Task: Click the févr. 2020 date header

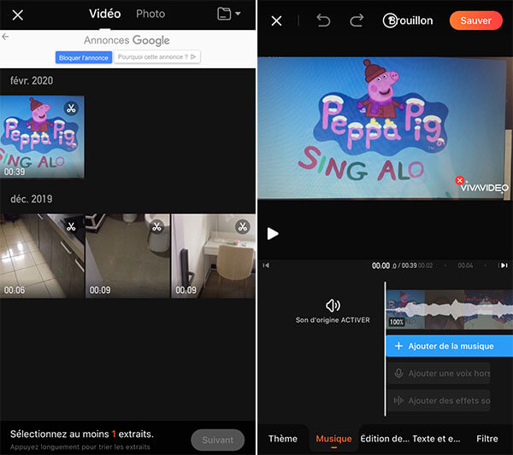Action: coord(32,80)
